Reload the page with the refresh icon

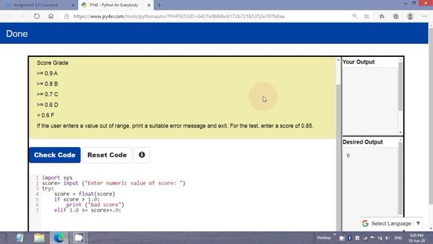point(37,16)
